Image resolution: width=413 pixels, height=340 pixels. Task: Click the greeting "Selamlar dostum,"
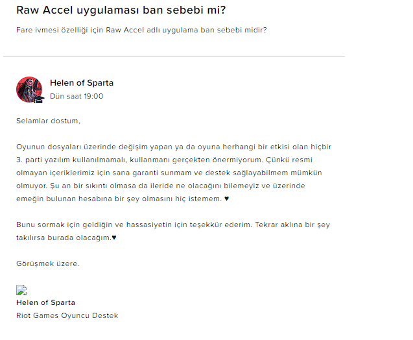click(48, 121)
